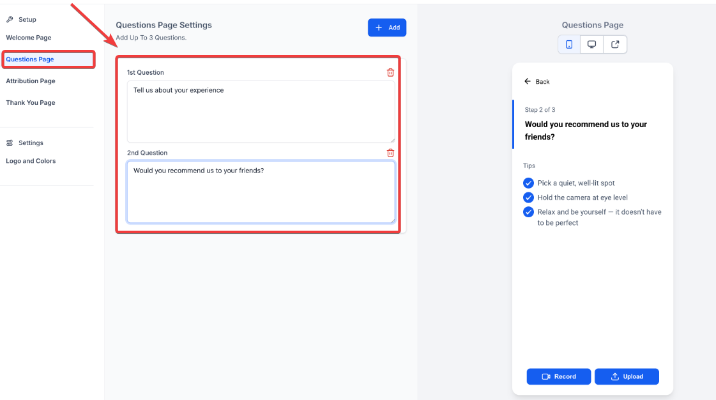716x400 pixels.
Task: Delete the 2nd Question with trash icon
Action: click(390, 153)
